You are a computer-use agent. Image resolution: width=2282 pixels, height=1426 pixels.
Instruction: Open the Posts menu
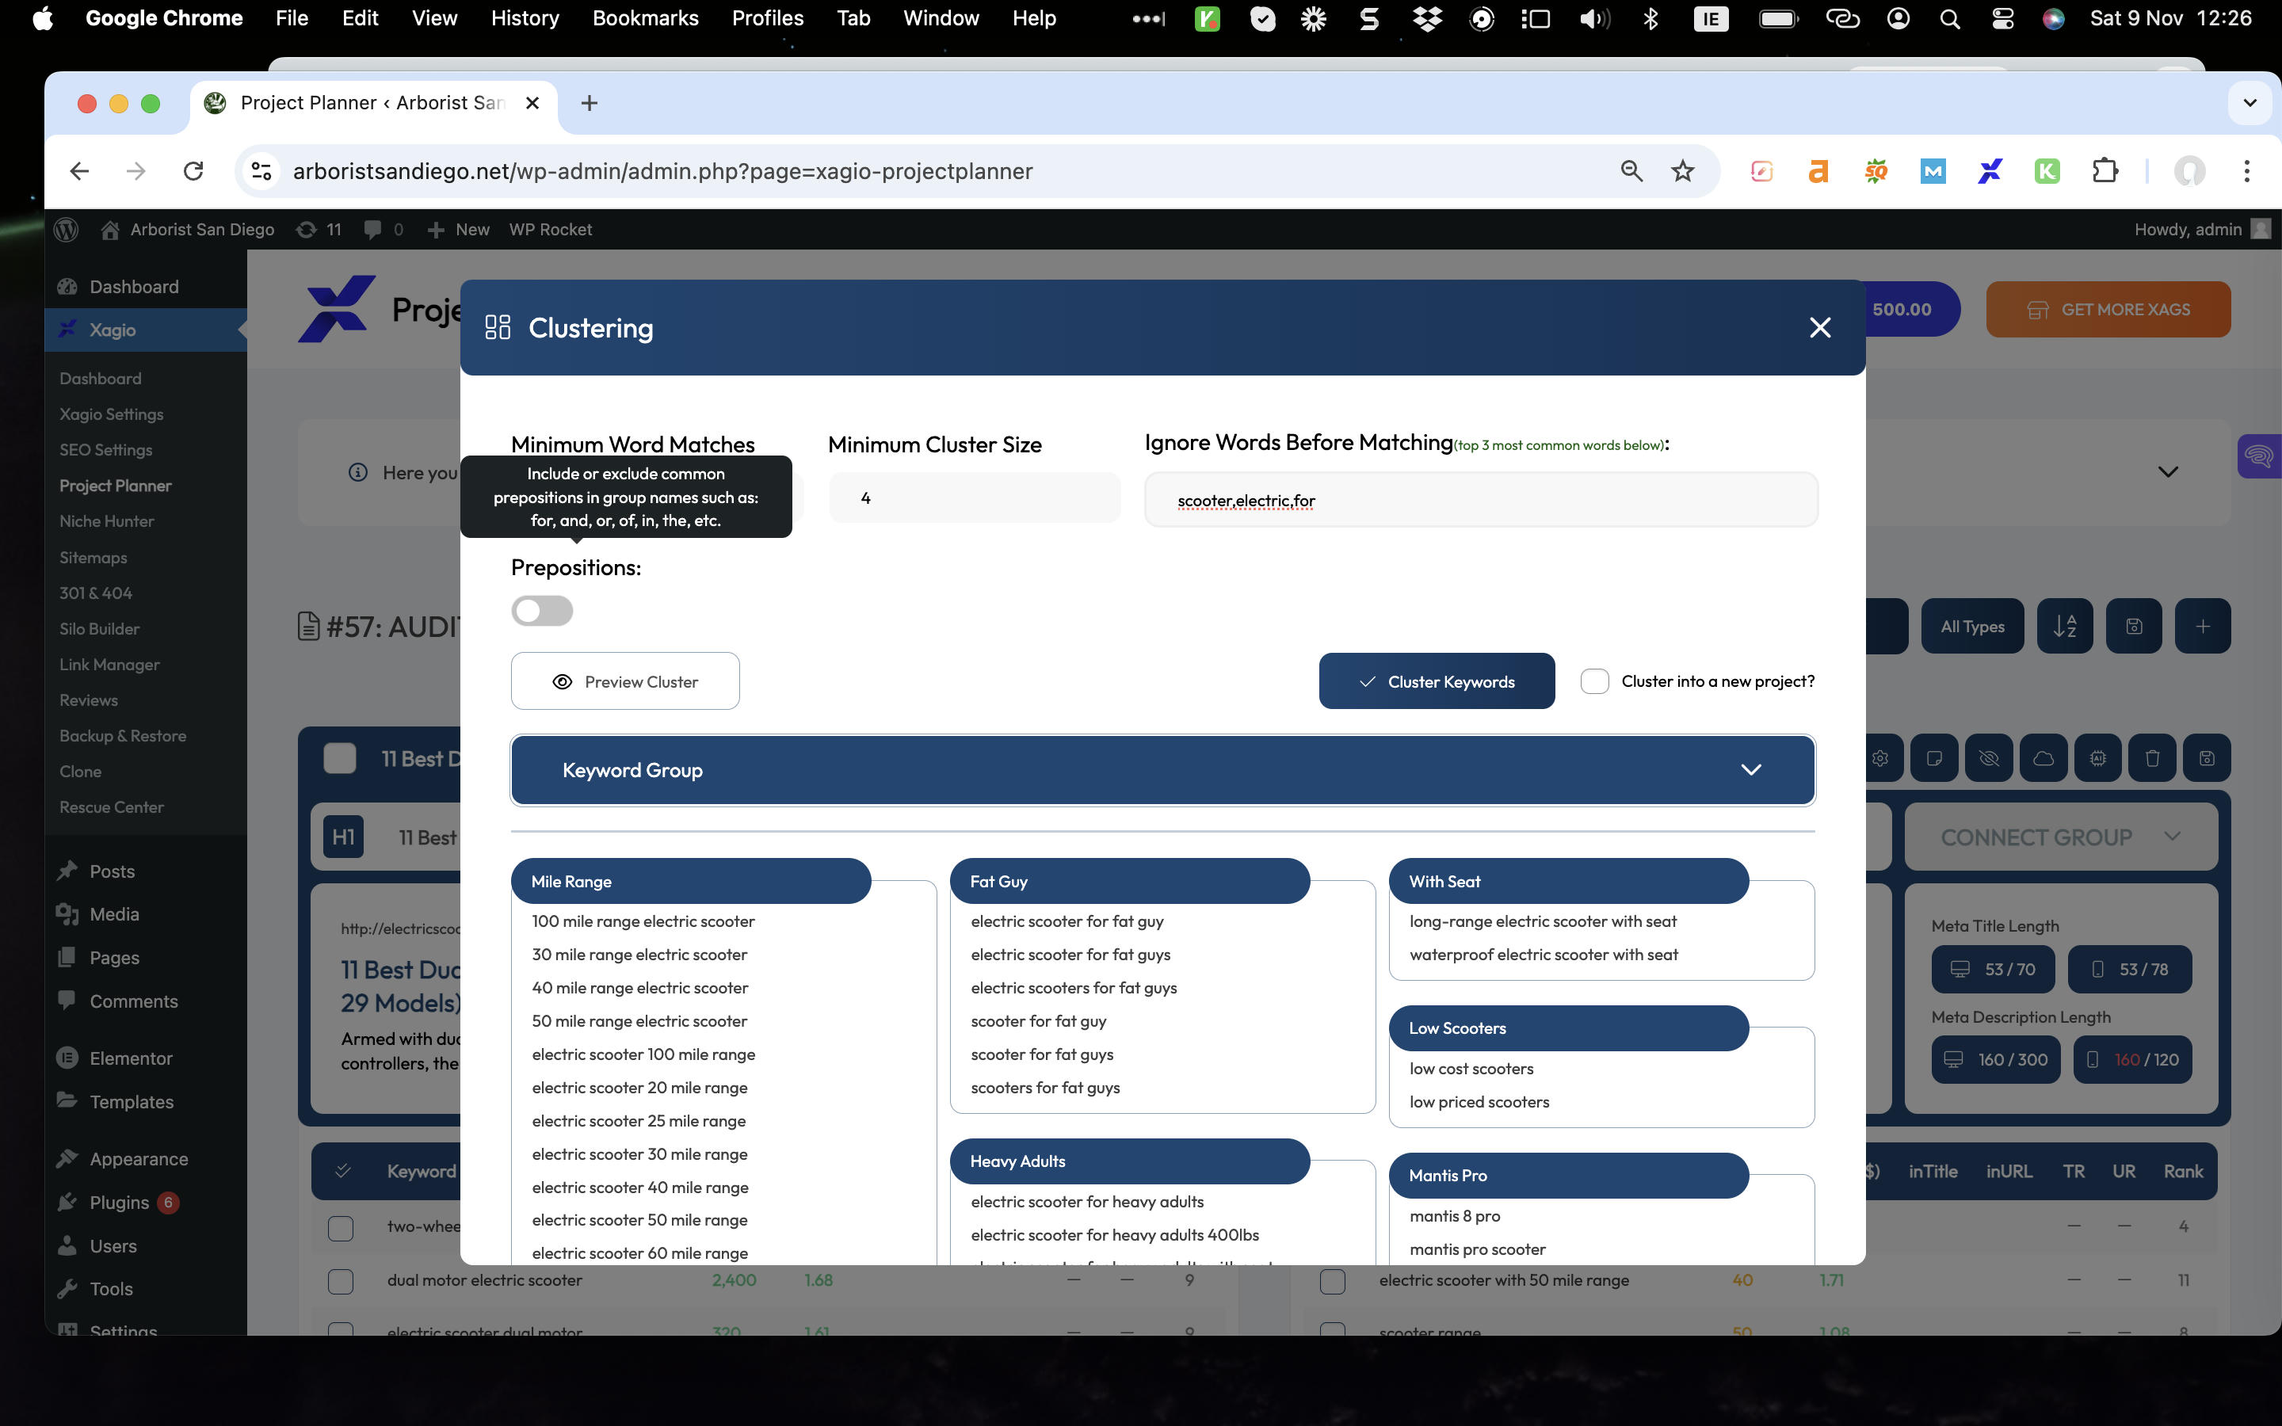click(x=113, y=871)
